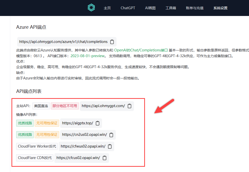Click the 主站API label

(23, 106)
